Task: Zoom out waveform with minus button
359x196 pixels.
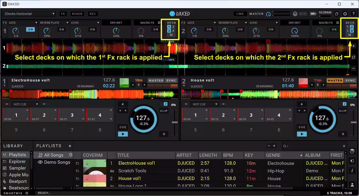Action: click(353, 68)
